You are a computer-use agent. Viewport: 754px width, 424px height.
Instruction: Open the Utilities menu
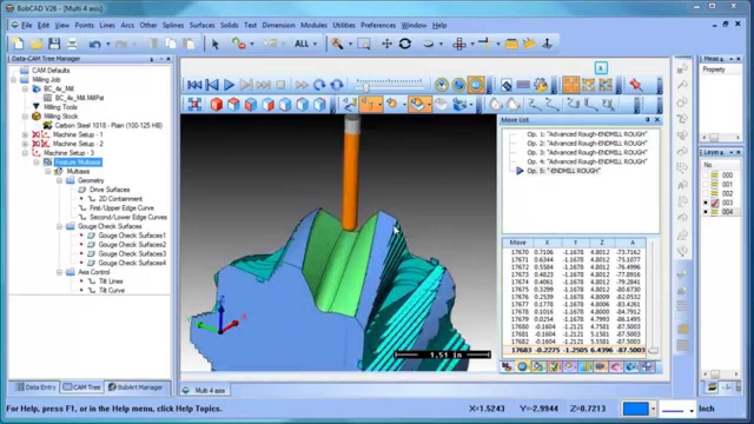344,25
